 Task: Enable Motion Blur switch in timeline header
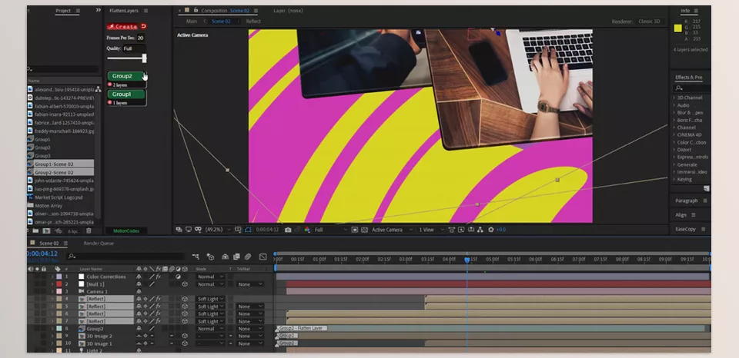(248, 256)
